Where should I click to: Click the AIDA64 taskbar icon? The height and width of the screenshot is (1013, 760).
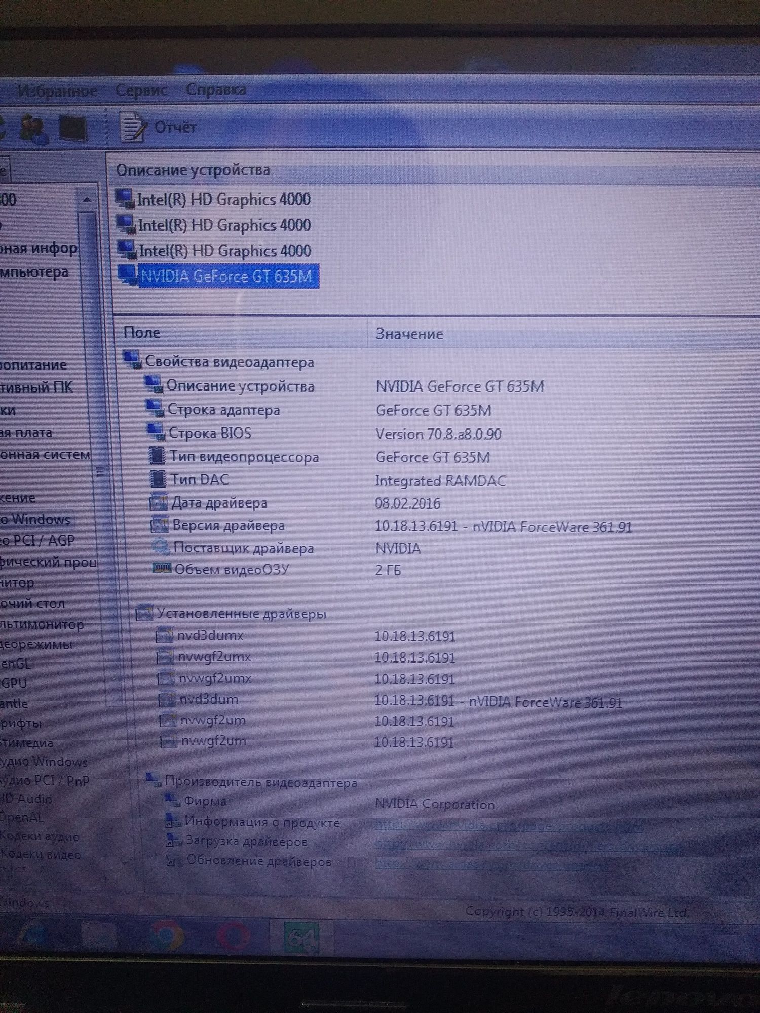coord(301,938)
